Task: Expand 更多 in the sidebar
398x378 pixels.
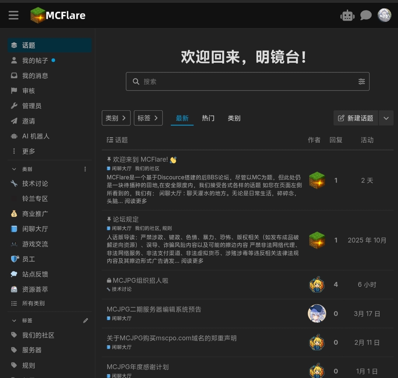Action: click(49, 151)
